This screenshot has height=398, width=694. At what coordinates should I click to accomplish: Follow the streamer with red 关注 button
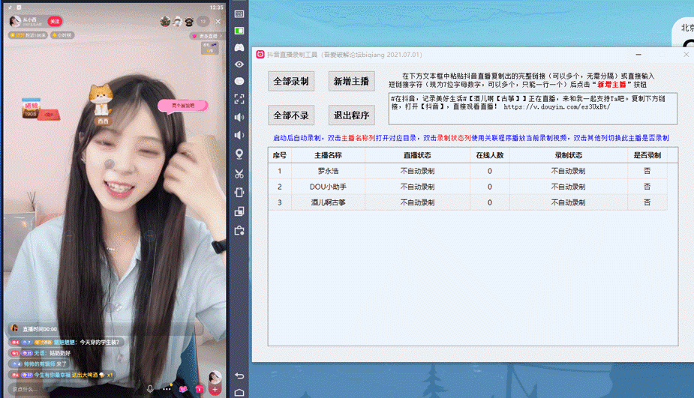click(x=55, y=21)
